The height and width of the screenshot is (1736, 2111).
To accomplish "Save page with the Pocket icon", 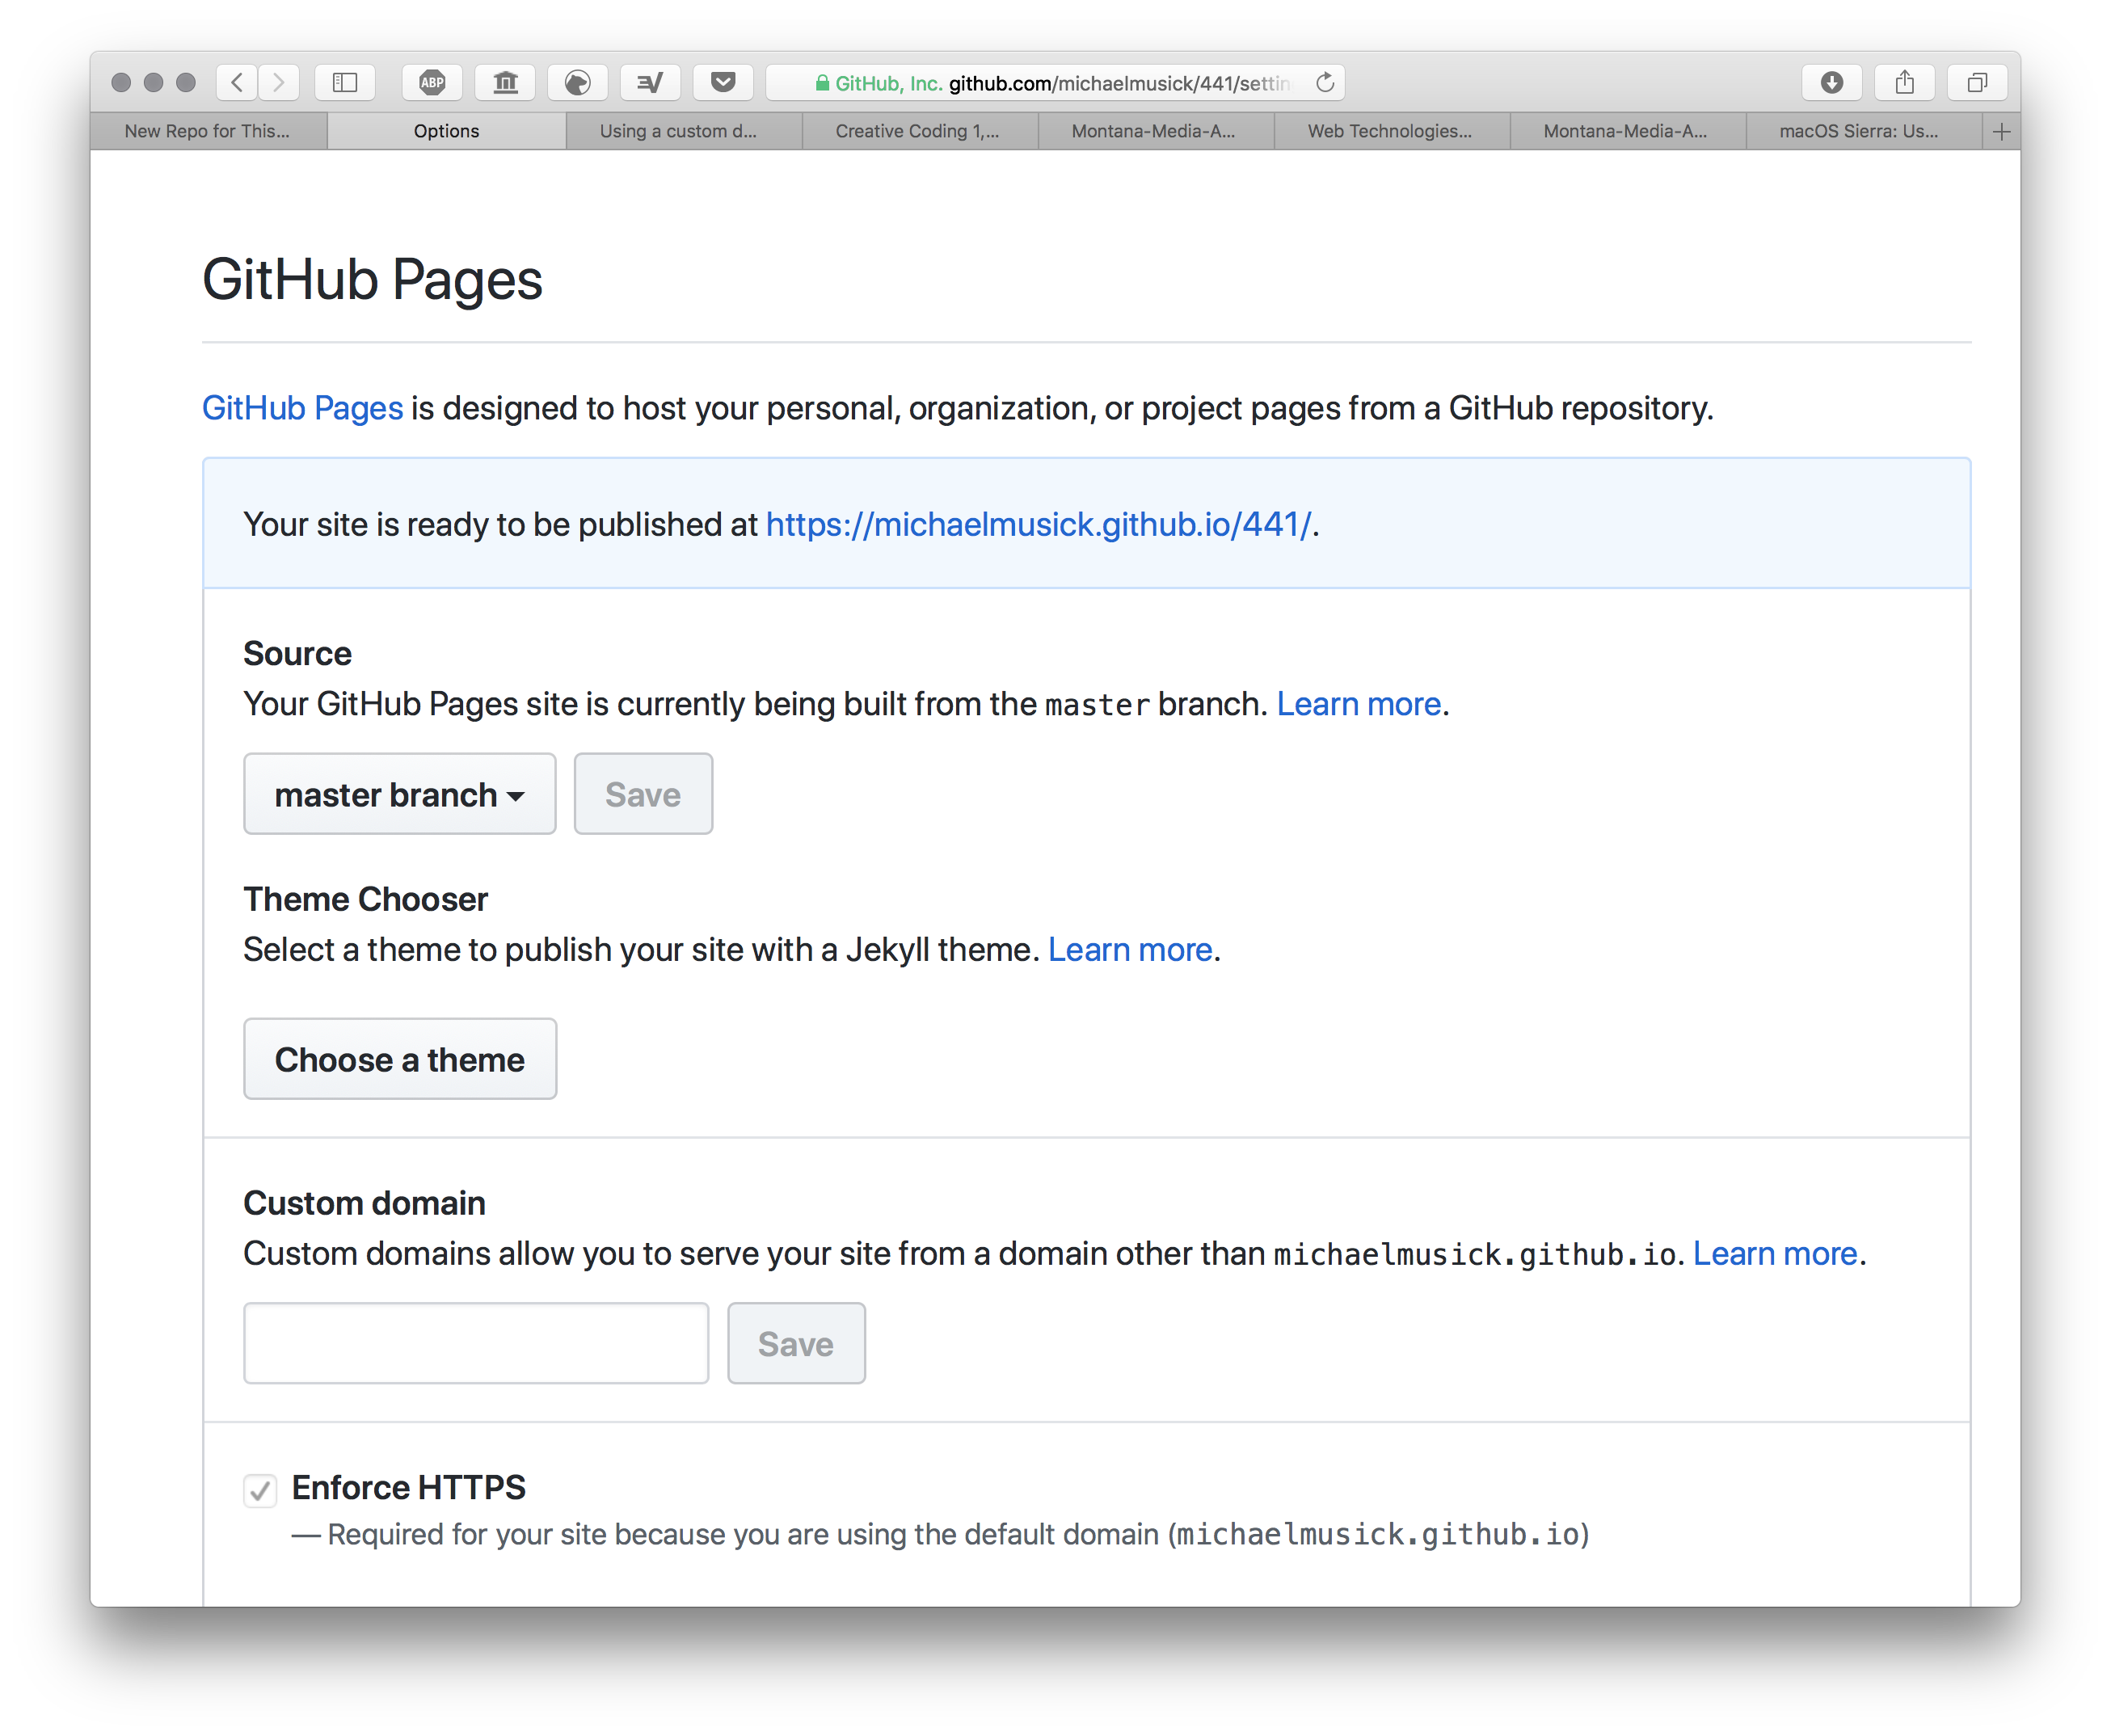I will 723,82.
